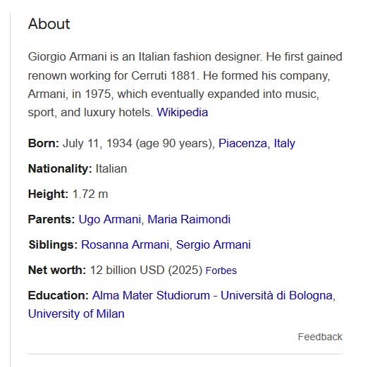Open the Sergio Armani sibling link
The height and width of the screenshot is (367, 375).
214,244
